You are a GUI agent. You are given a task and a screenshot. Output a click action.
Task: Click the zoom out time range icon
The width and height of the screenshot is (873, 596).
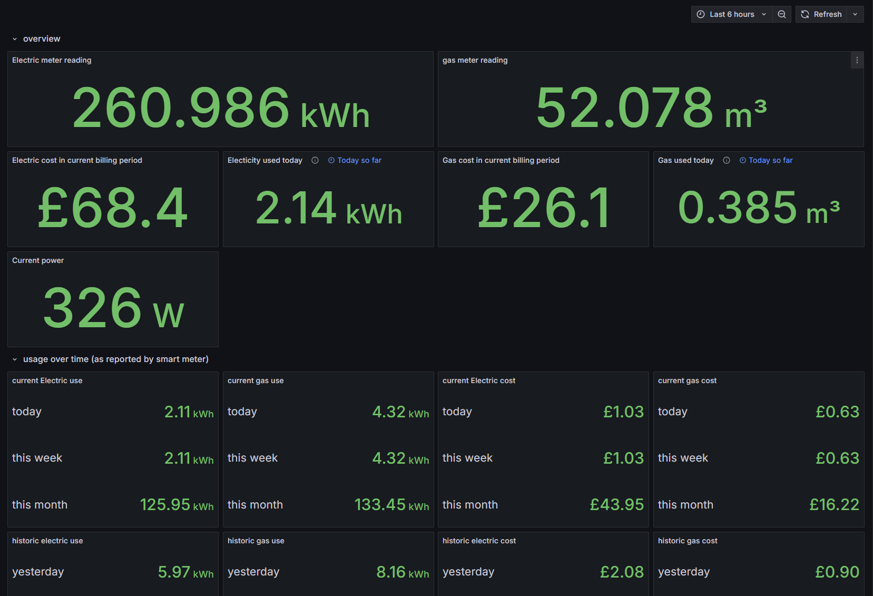pos(782,14)
